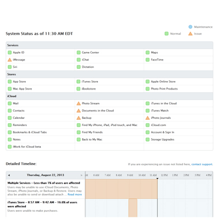
Task: Click the iMessage service name
Action: point(19,60)
